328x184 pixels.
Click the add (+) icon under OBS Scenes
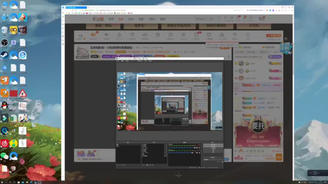(x=117, y=165)
